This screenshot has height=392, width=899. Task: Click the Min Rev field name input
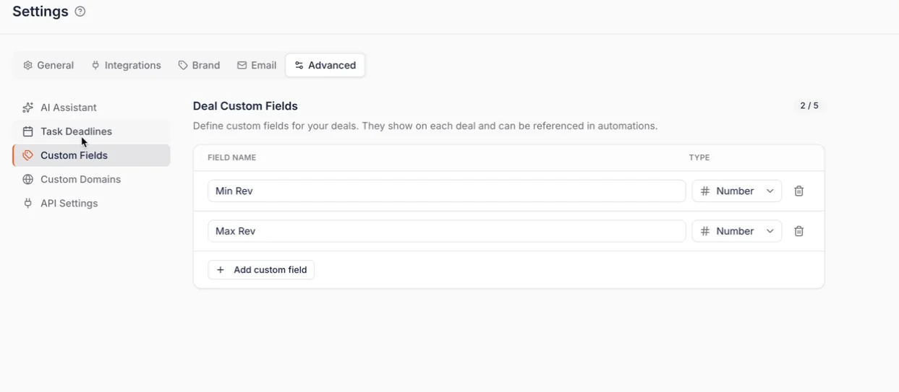[447, 191]
